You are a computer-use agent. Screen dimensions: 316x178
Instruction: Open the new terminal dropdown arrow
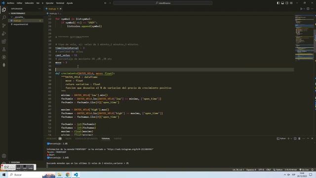pos(291,138)
